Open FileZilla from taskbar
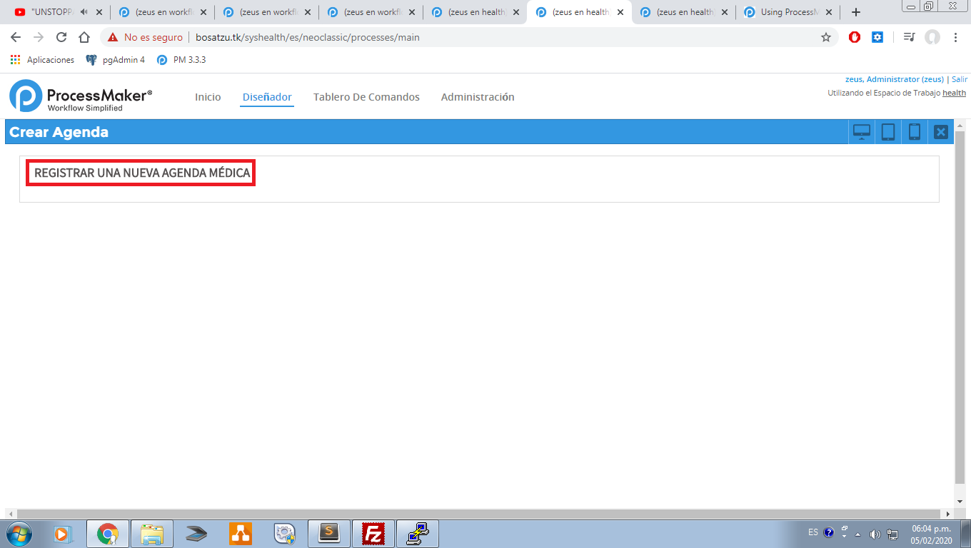The height and width of the screenshot is (548, 971). 373,533
